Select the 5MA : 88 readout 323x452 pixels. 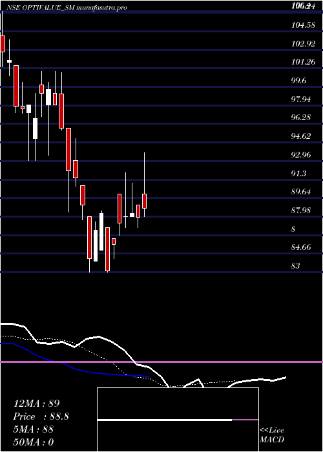pyautogui.click(x=34, y=429)
